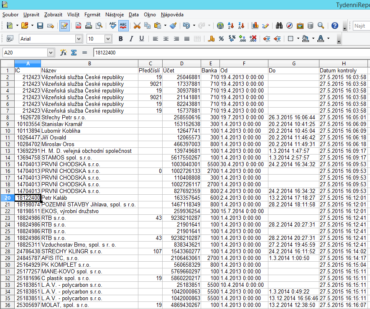Save the document with the floppy icon
The width and height of the screenshot is (370, 309).
(x=40, y=25)
